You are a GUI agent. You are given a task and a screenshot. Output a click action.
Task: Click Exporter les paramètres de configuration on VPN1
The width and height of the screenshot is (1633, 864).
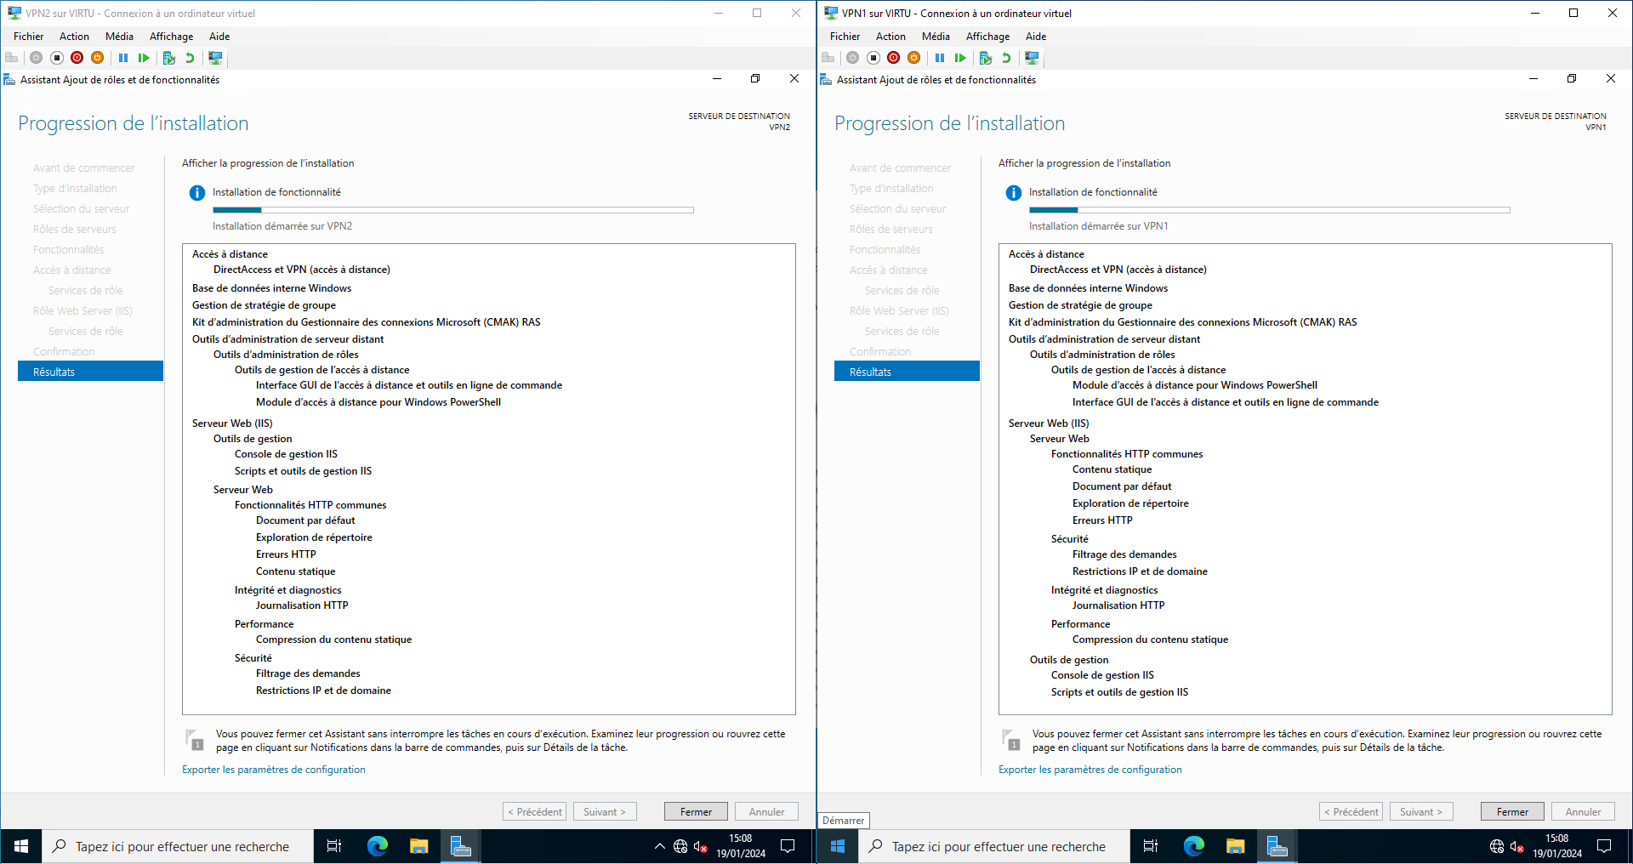click(x=1090, y=770)
